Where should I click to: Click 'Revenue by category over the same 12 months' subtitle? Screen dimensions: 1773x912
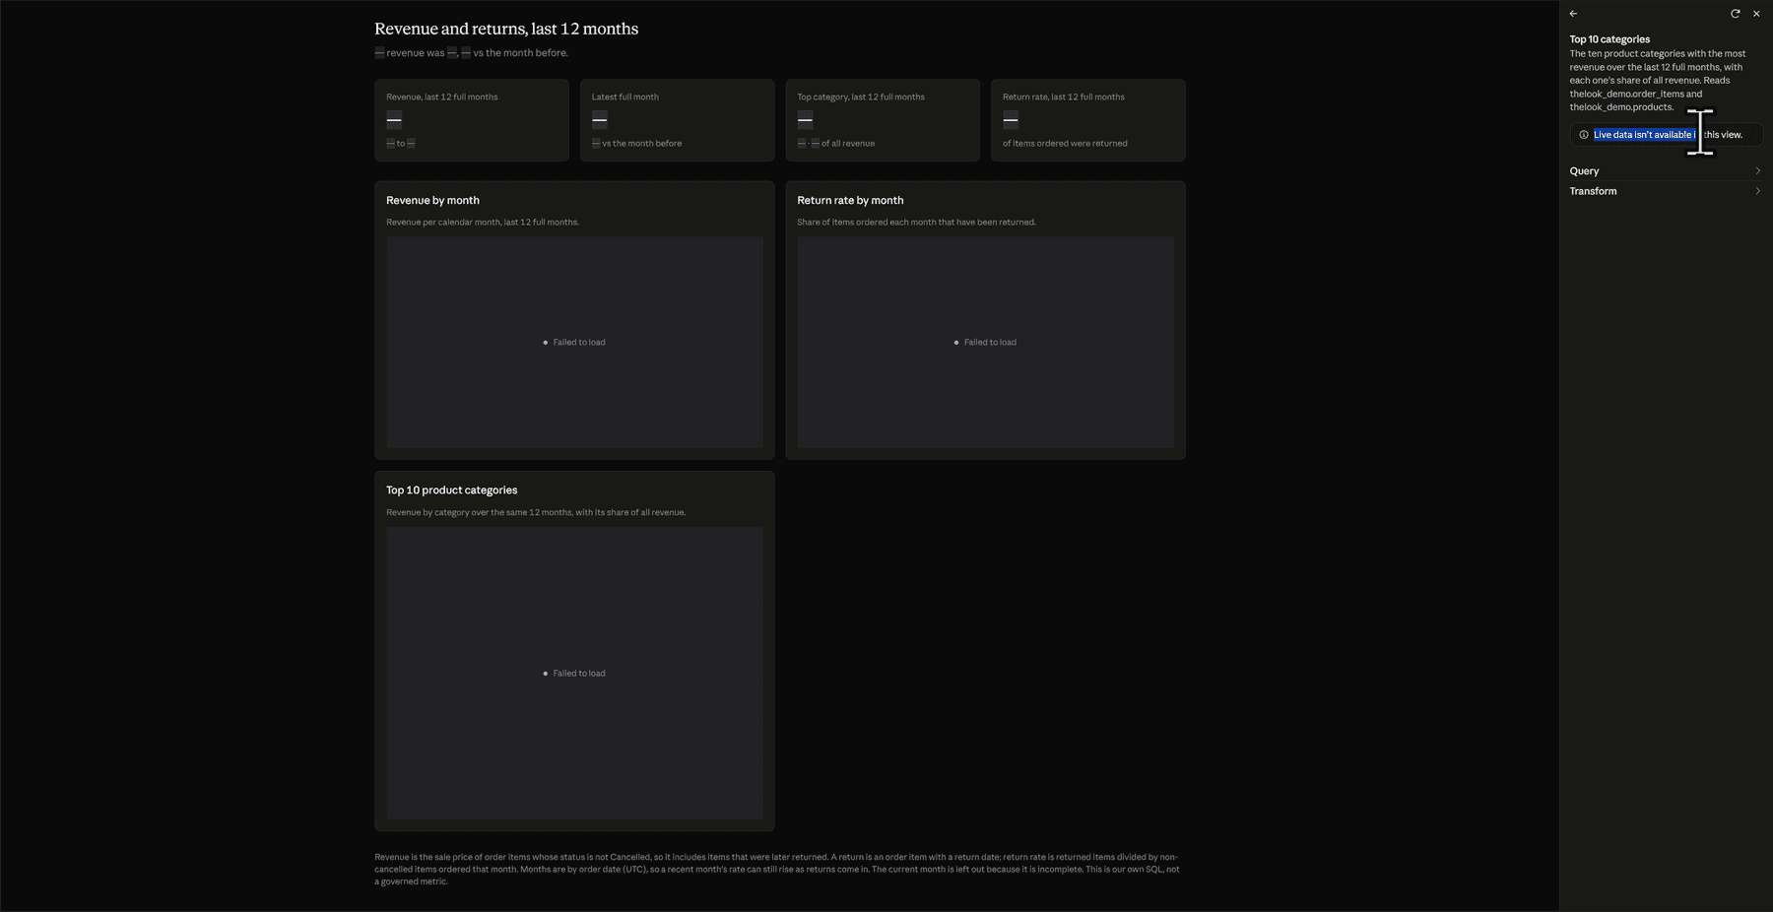point(536,512)
